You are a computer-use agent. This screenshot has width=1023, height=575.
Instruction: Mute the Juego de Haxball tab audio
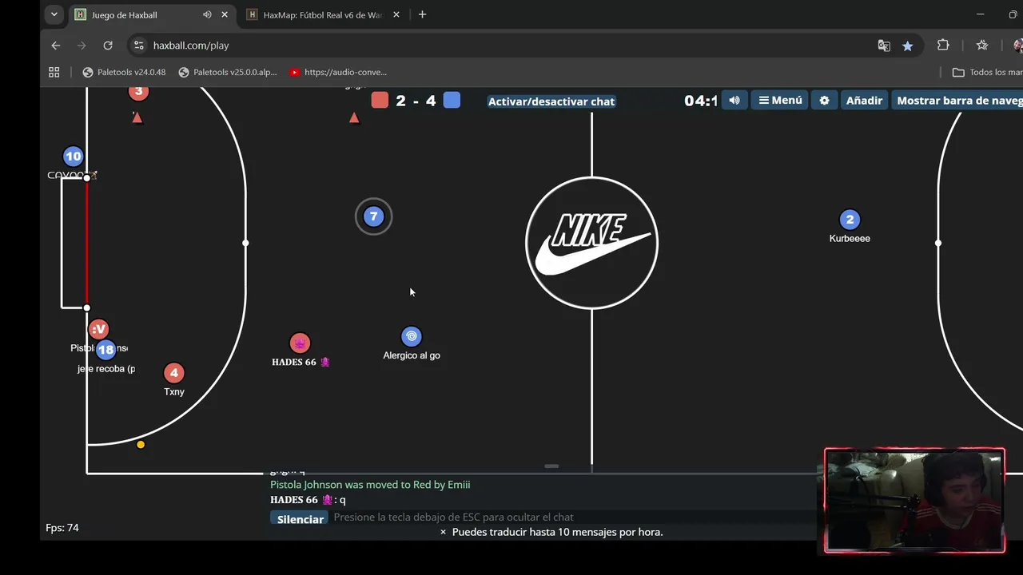tap(207, 14)
